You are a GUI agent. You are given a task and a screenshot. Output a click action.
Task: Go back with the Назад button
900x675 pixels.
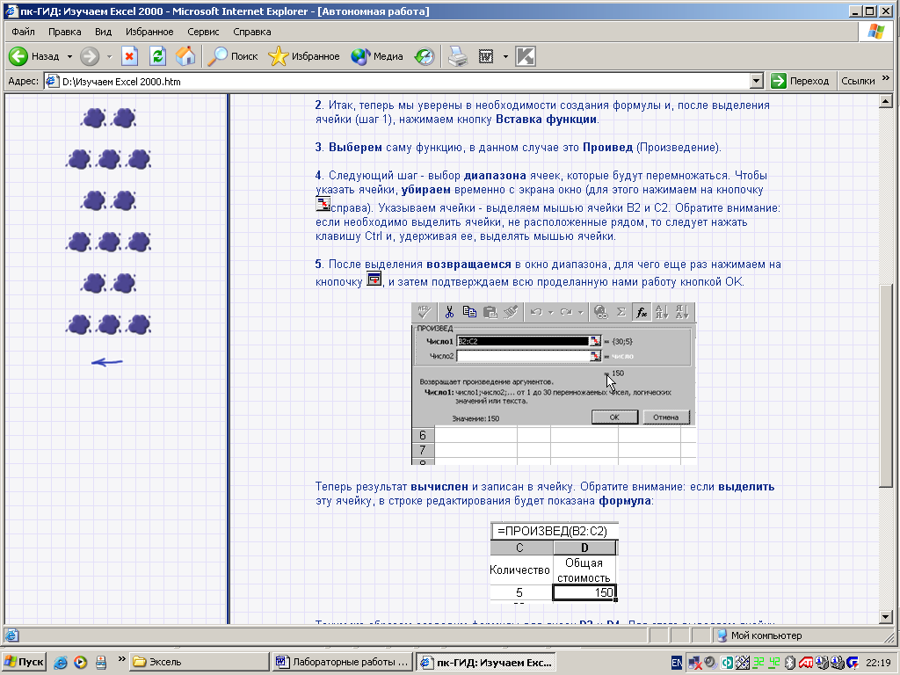coord(34,56)
